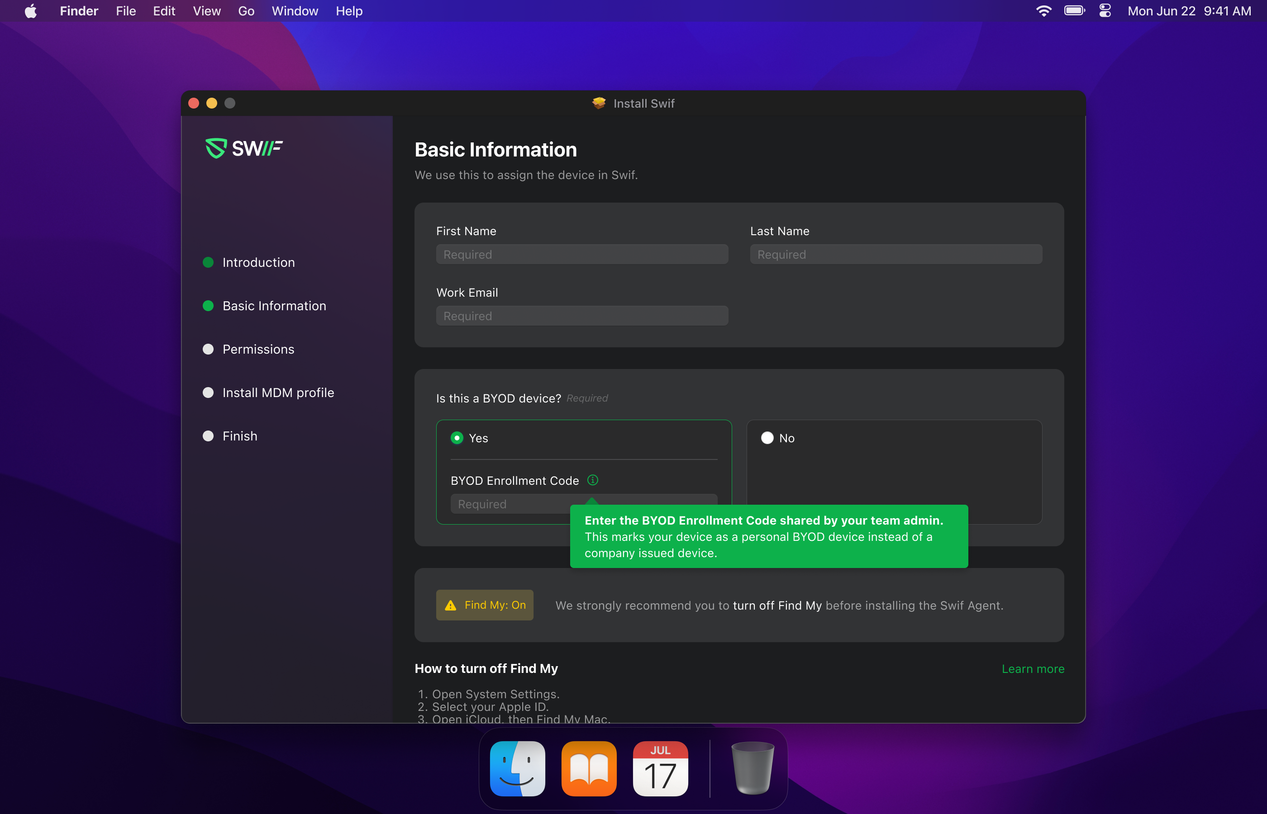The width and height of the screenshot is (1267, 814).
Task: Select No for the BYOD device question
Action: click(x=767, y=438)
